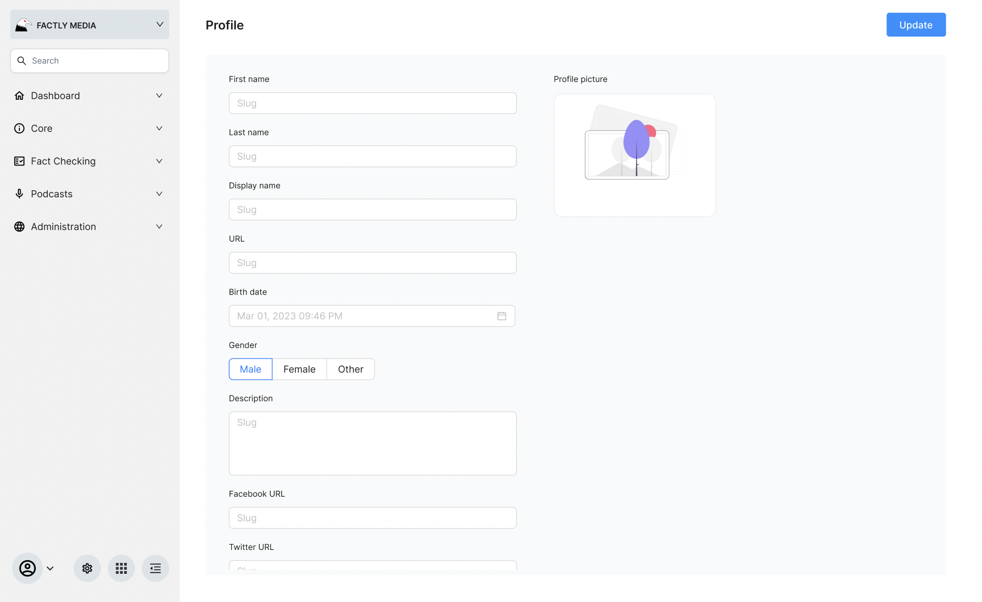This screenshot has width=982, height=602.
Task: Open the Factly Media space dropdown
Action: (90, 24)
